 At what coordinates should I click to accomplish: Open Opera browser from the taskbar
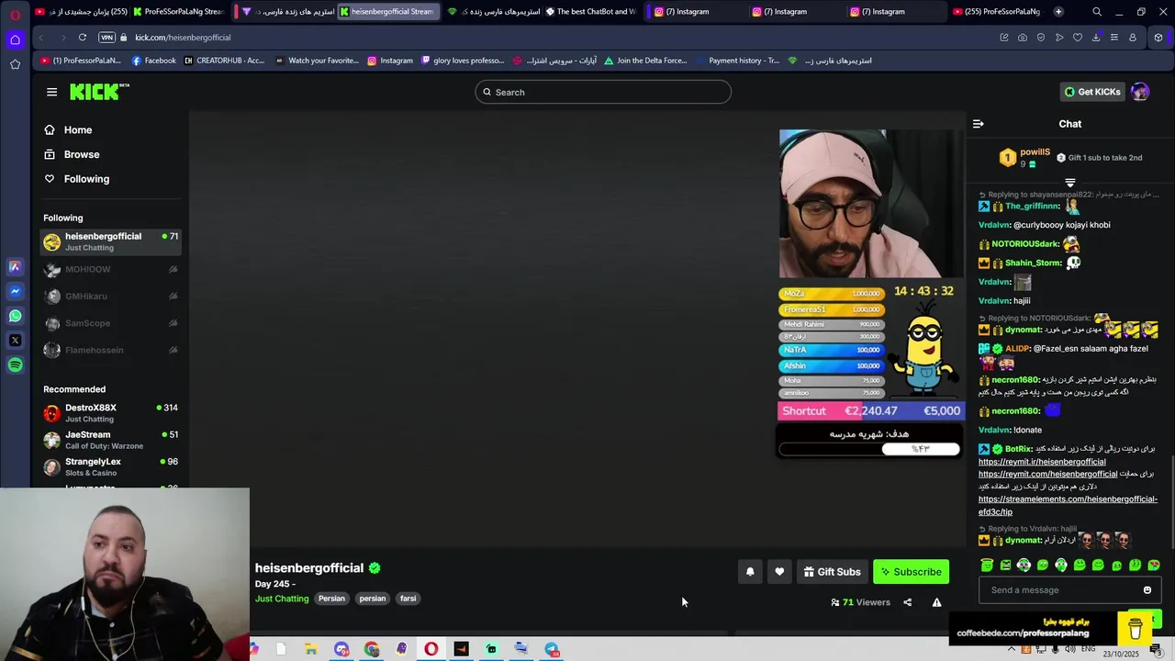click(x=431, y=649)
